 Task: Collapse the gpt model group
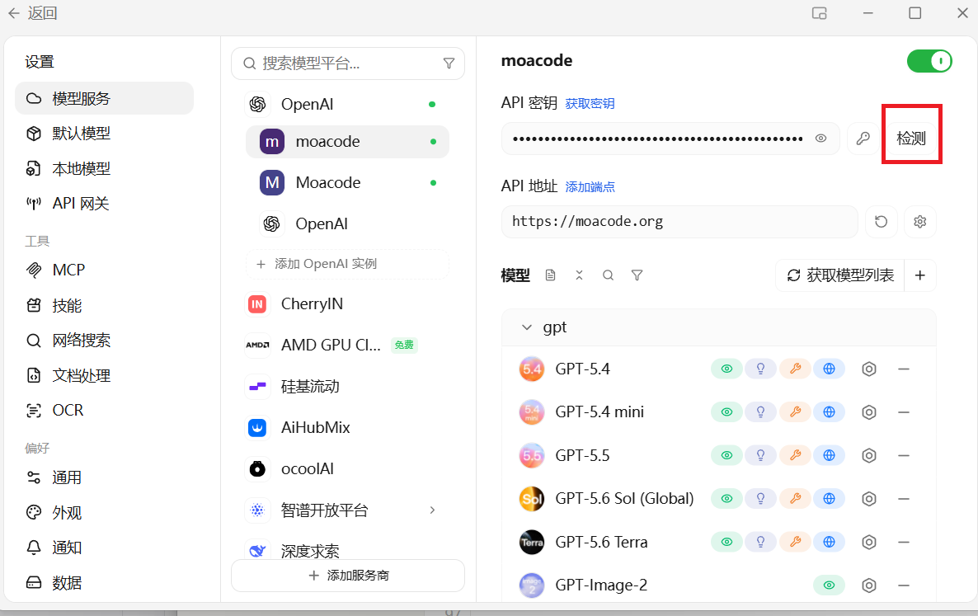[527, 327]
